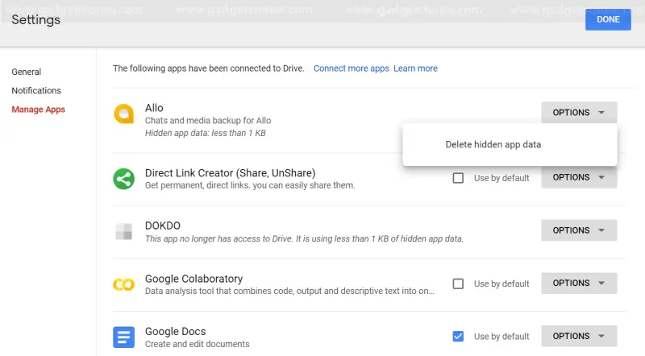The image size is (645, 356).
Task: Click the blue Google Docs icon
Action: [x=124, y=337]
